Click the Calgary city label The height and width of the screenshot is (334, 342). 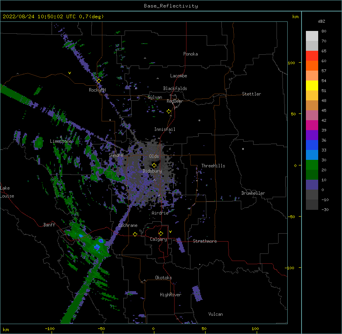(158, 239)
